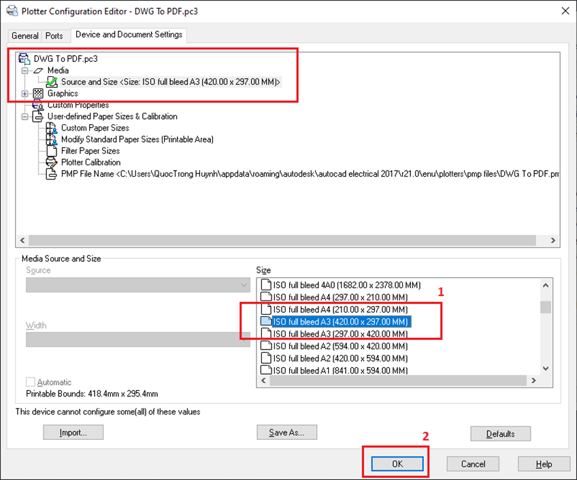Collapse the Media tree node

[x=25, y=71]
